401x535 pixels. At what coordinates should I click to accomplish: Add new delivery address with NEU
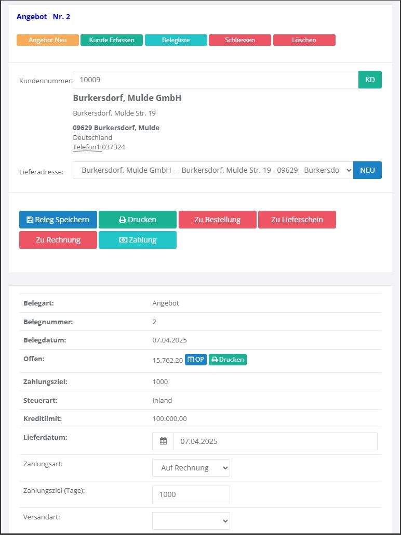[x=367, y=170]
